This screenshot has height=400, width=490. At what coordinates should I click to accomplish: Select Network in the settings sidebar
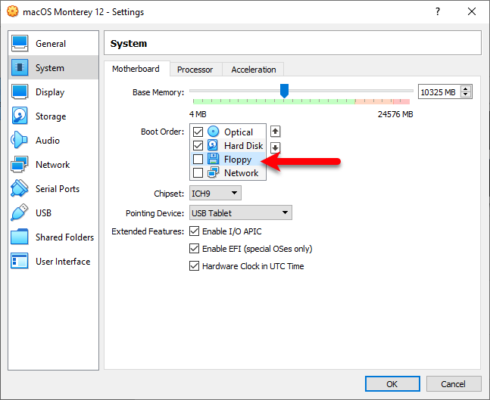(52, 165)
